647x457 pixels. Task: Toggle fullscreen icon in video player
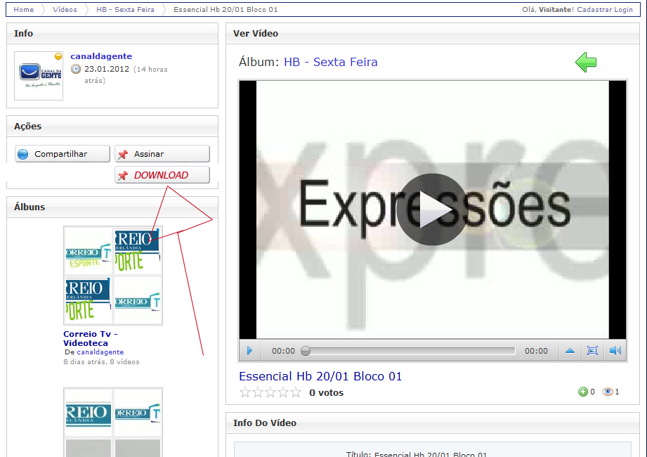592,351
